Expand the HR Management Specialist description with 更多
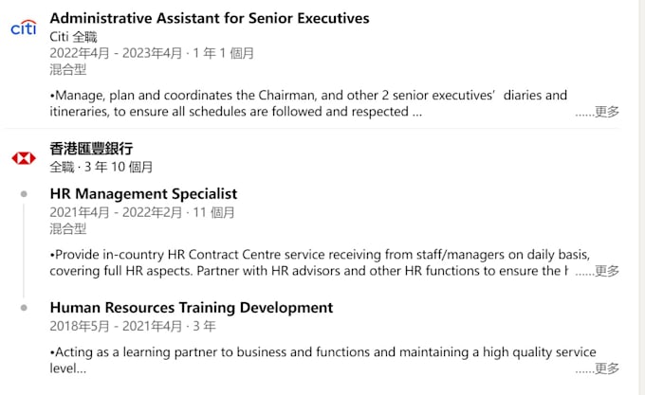 pos(606,271)
